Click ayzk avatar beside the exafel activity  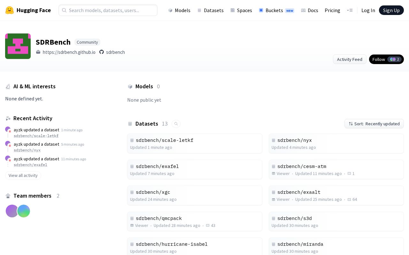8,159
